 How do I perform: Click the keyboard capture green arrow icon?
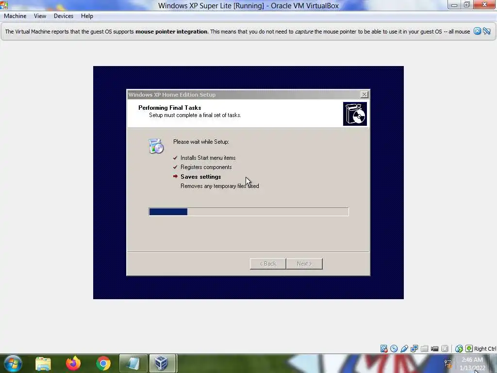point(469,349)
